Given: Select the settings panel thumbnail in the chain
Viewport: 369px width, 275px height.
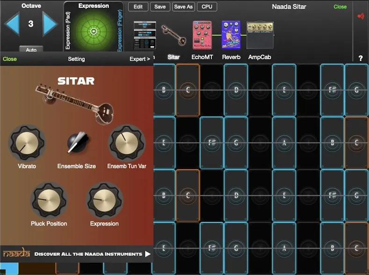Looking at the screenshot, I should (x=145, y=35).
